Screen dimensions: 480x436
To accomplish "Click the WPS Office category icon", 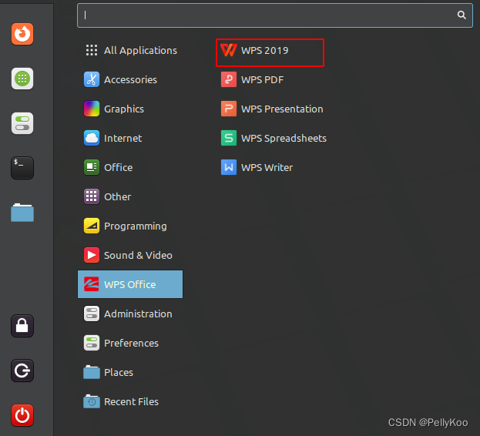I will click(x=92, y=284).
